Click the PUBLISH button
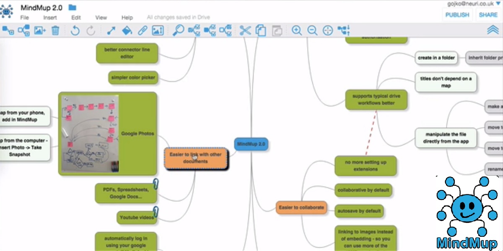The image size is (503, 251). pos(457,15)
